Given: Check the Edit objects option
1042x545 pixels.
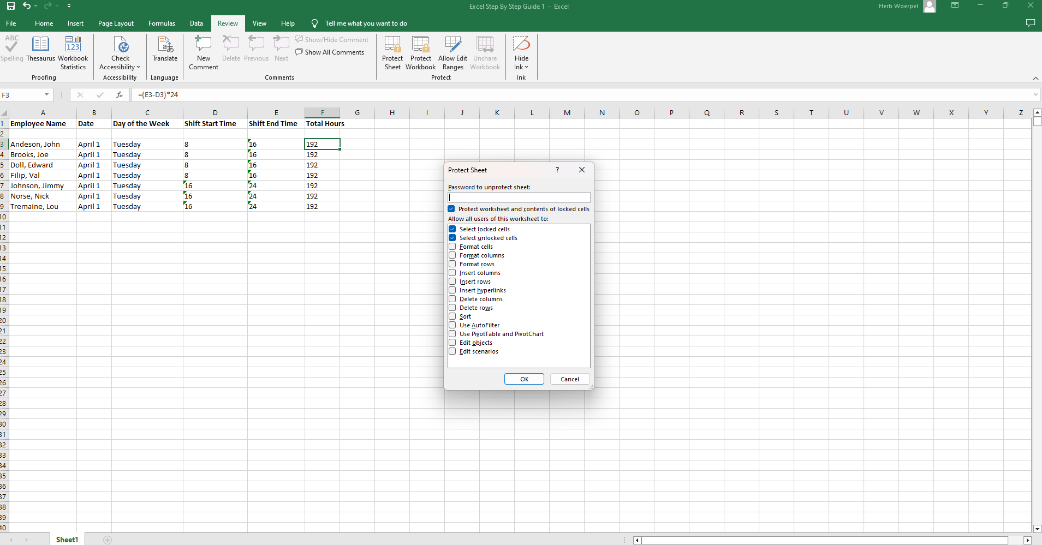Looking at the screenshot, I should tap(452, 343).
